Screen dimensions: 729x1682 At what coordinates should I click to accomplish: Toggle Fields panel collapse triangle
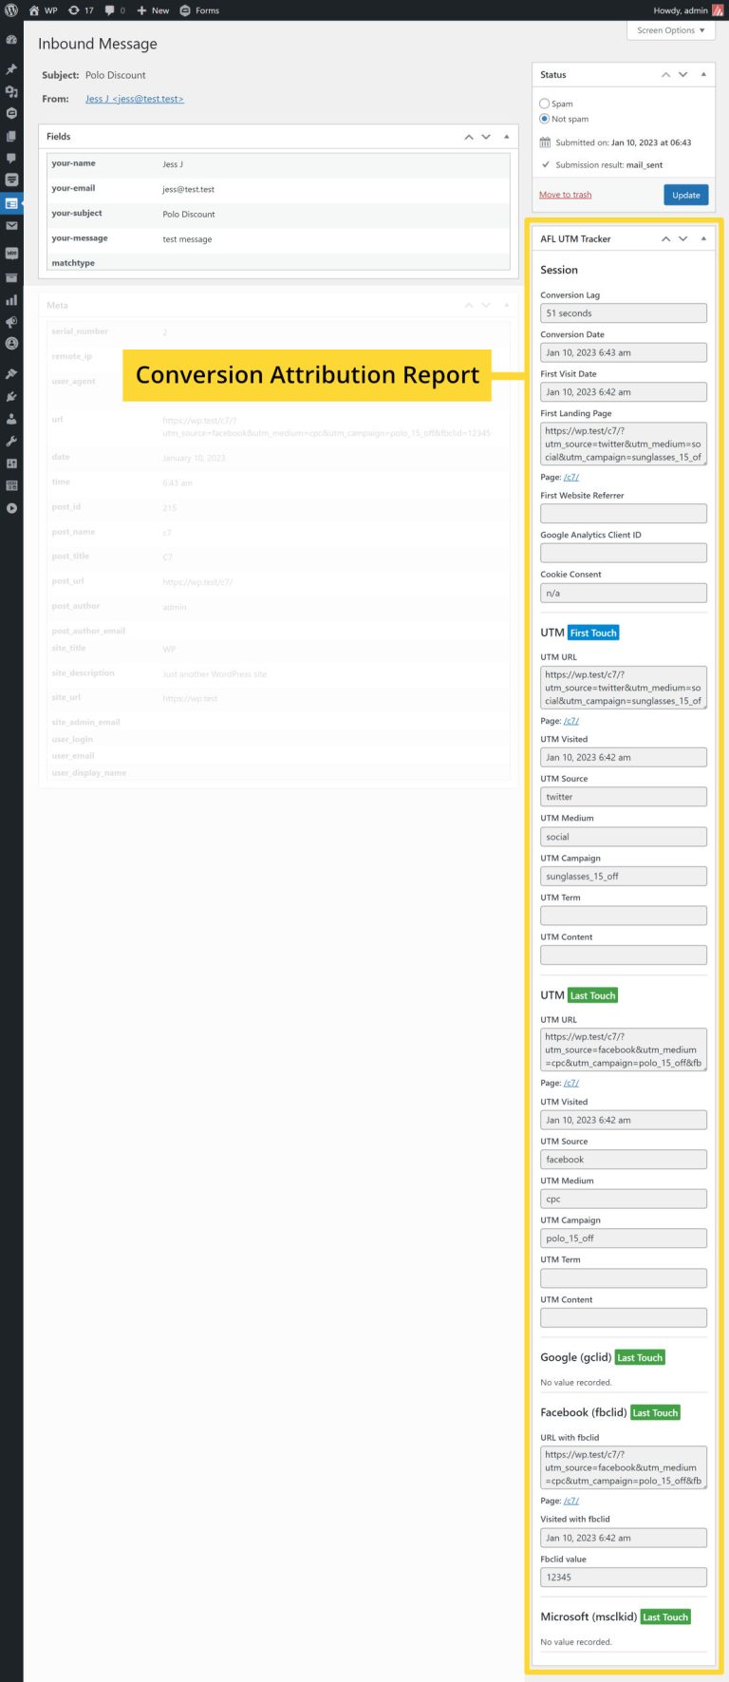click(506, 137)
